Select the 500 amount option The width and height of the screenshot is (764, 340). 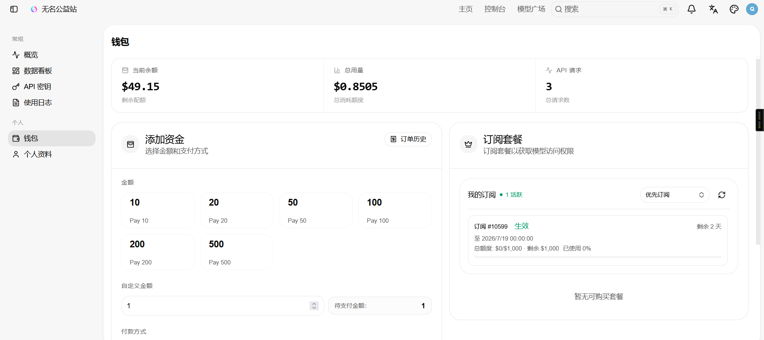237,252
